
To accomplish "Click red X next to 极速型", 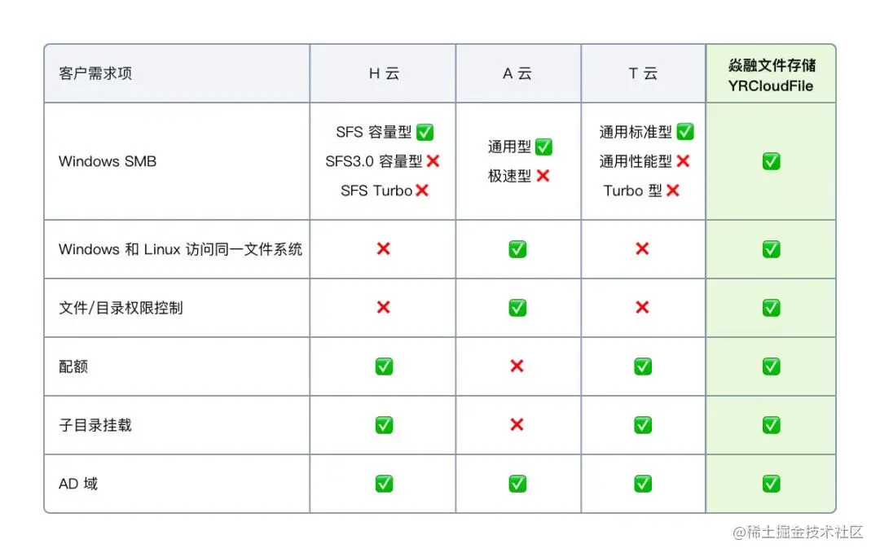I will click(543, 176).
